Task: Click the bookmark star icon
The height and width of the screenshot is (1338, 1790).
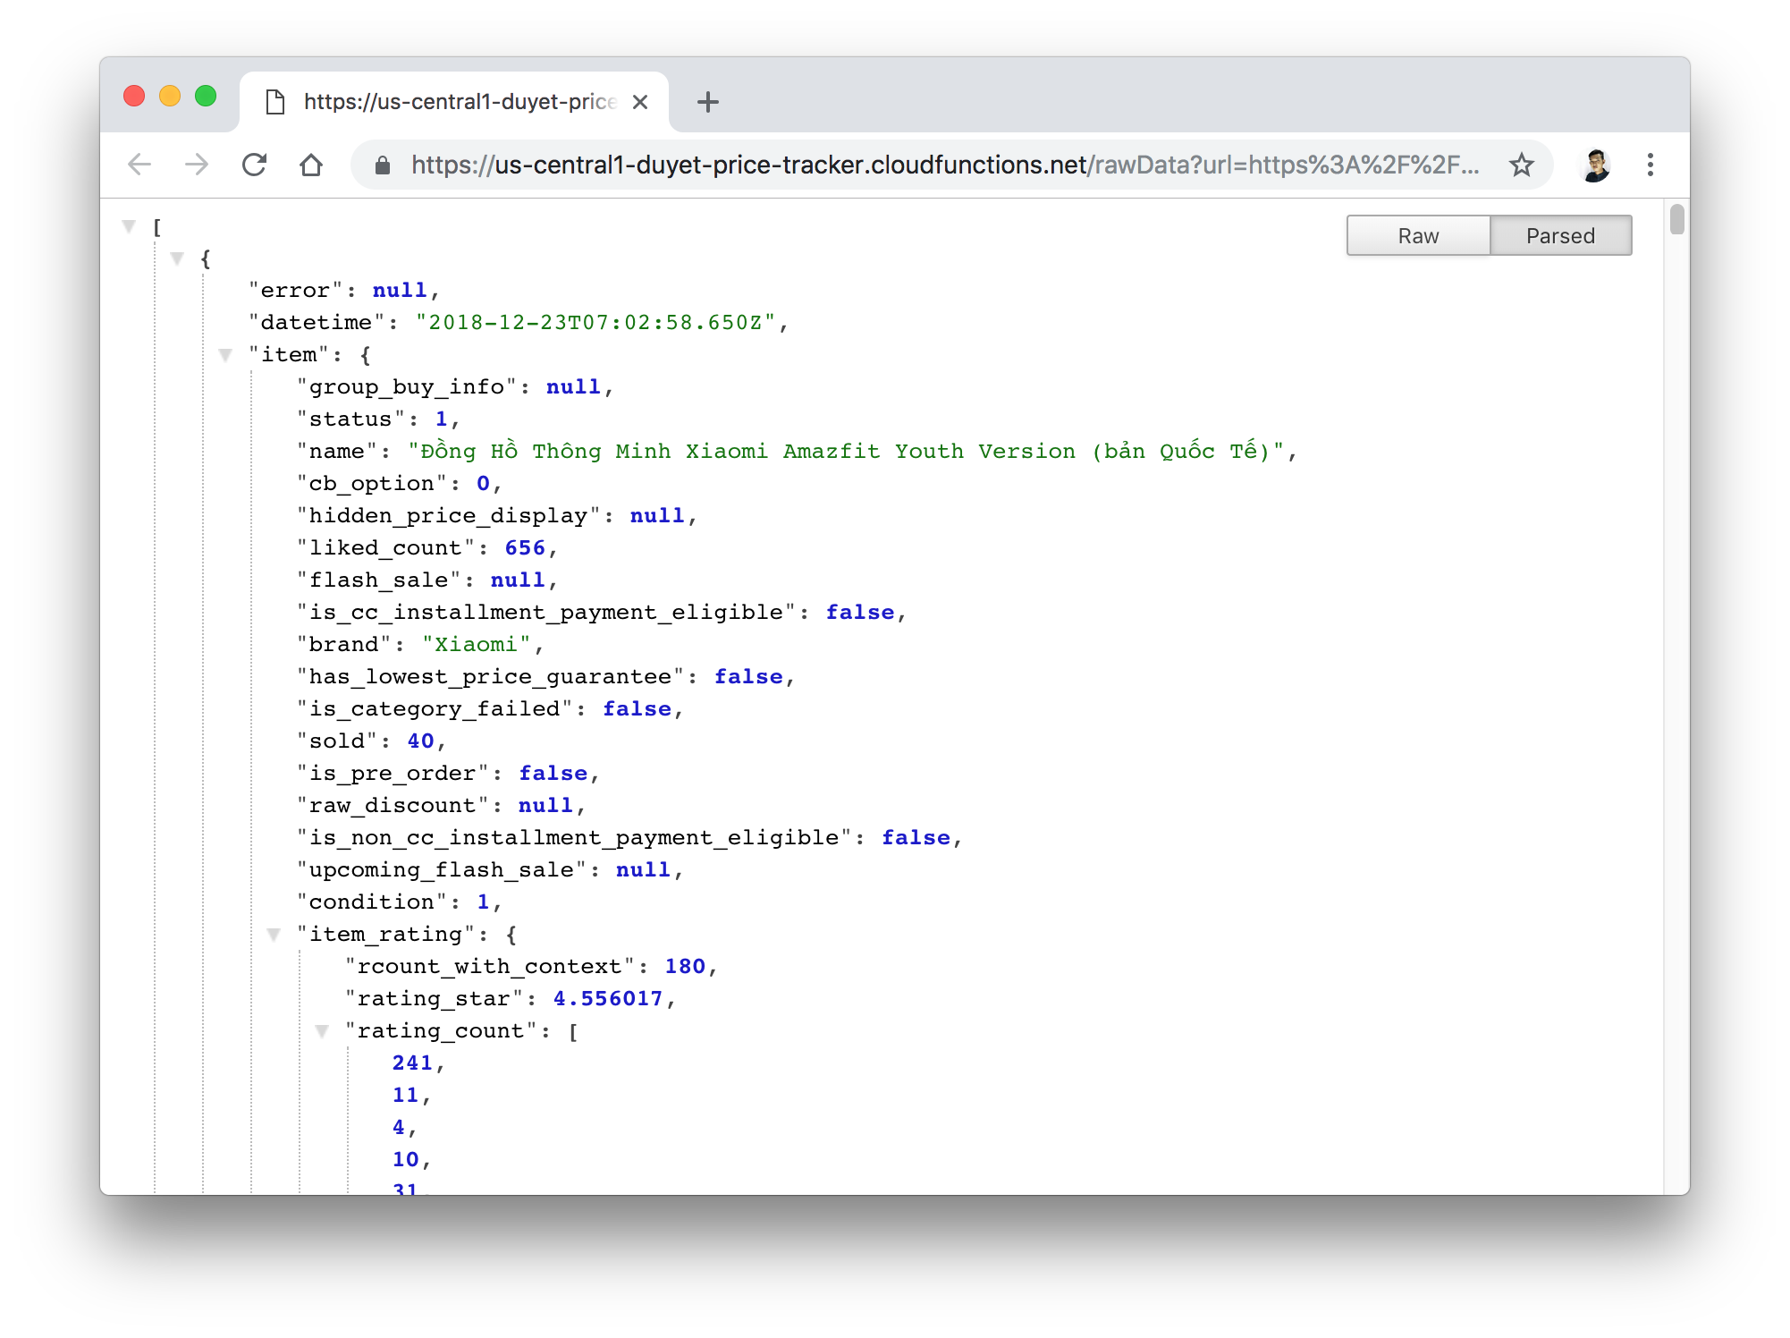Action: click(x=1520, y=165)
